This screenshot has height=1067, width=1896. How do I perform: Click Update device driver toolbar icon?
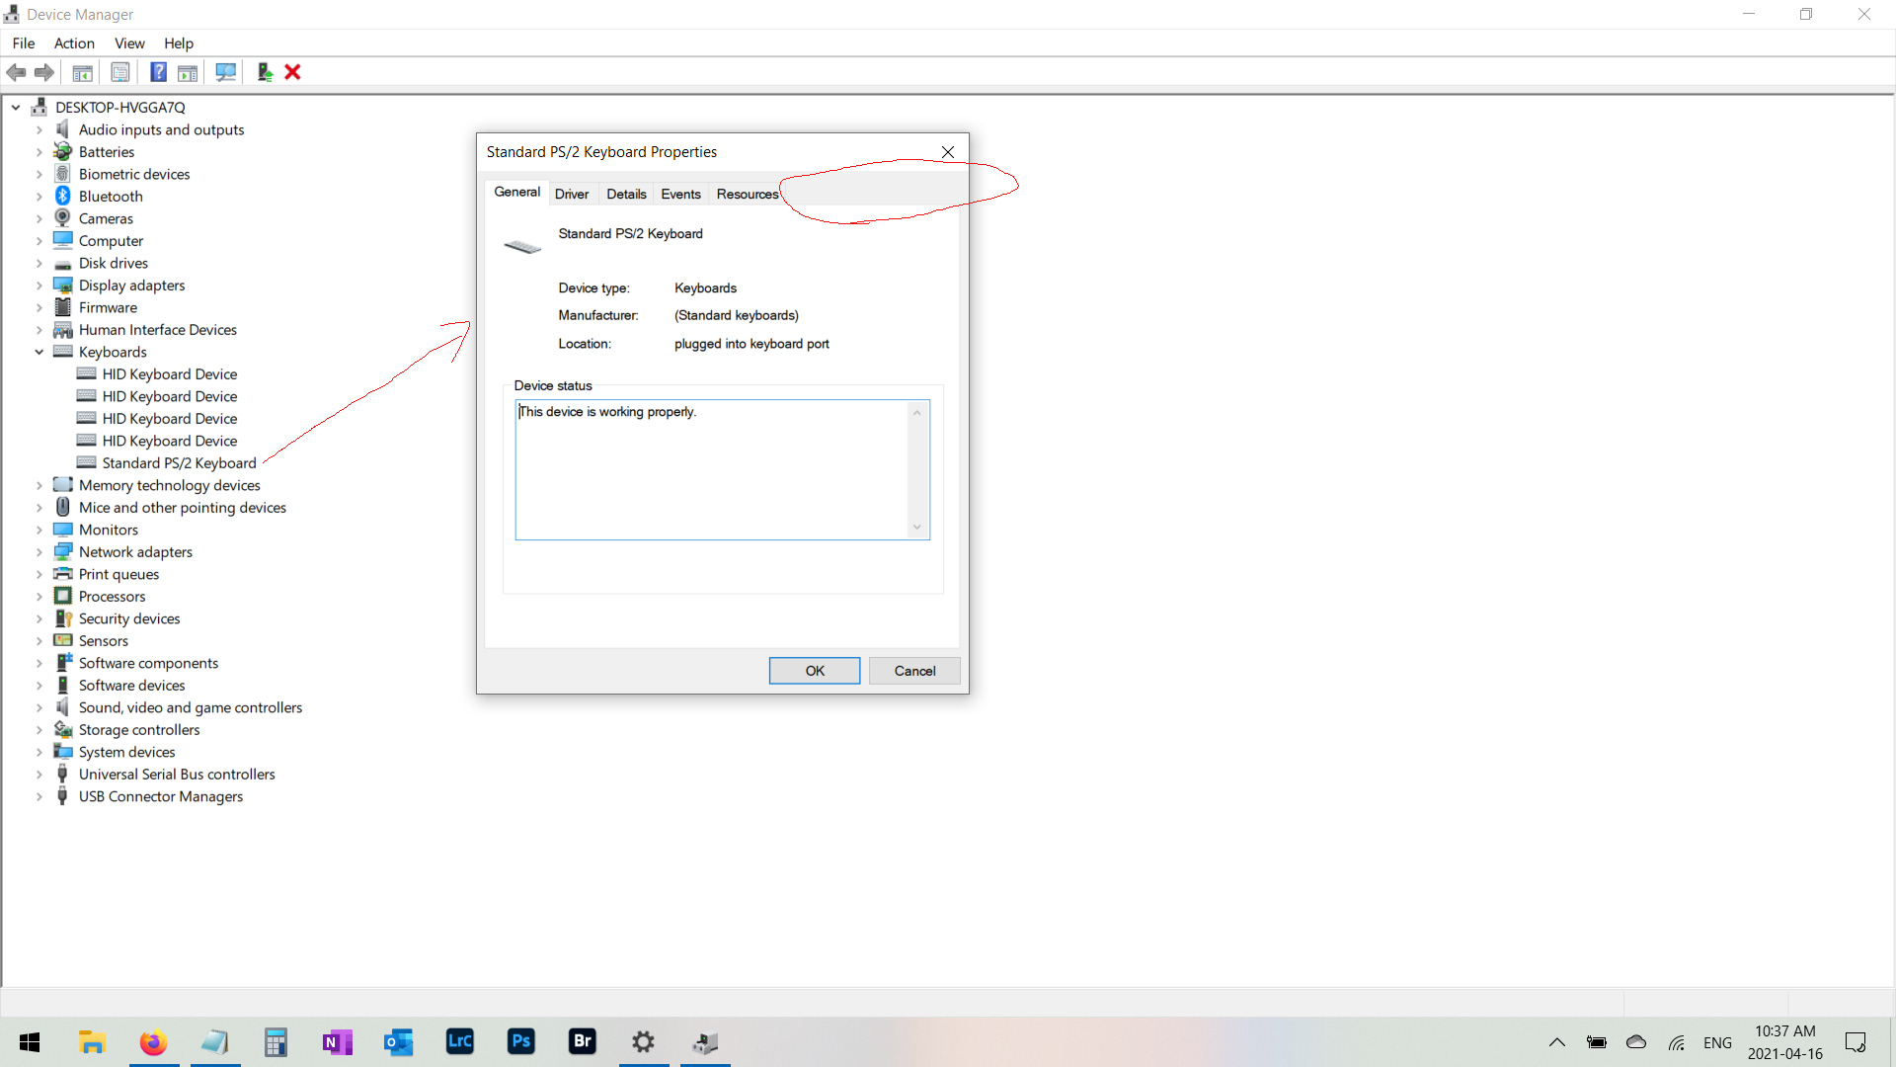[265, 72]
